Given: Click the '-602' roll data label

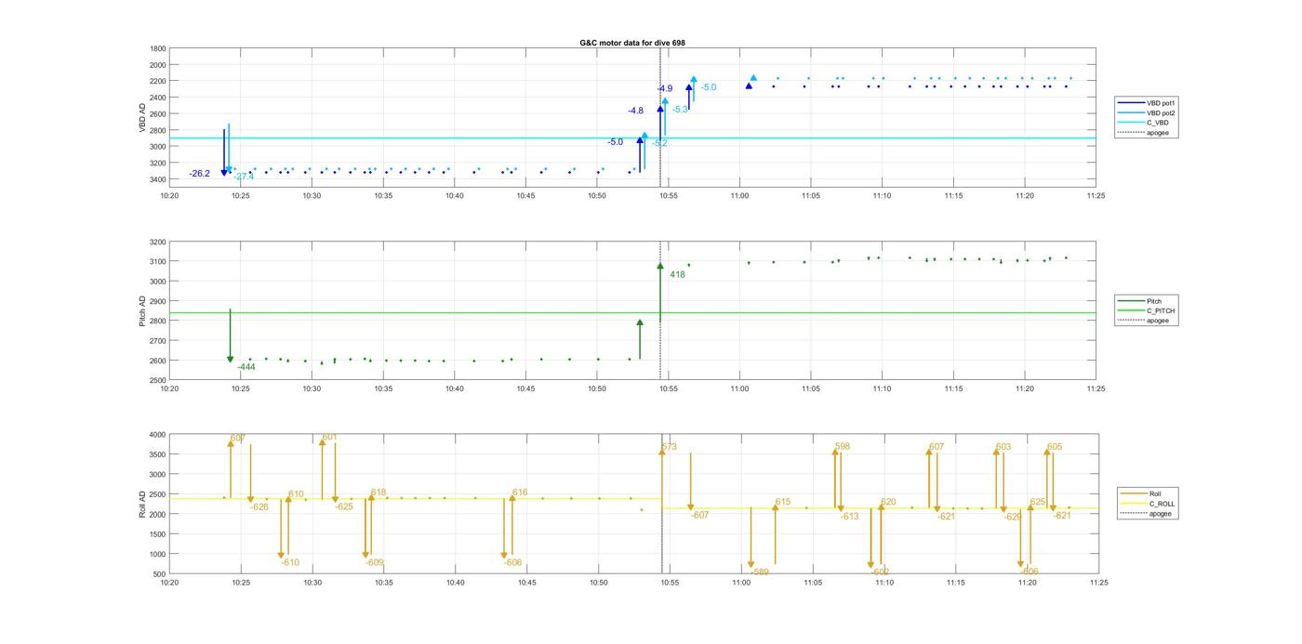Looking at the screenshot, I should point(881,572).
